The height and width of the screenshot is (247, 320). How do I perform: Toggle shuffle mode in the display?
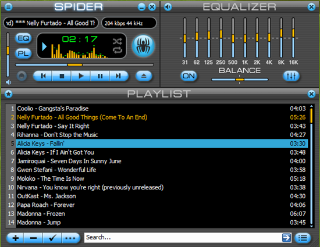(118, 41)
